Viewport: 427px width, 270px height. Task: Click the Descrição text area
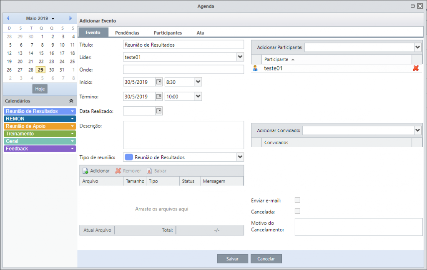(183, 135)
